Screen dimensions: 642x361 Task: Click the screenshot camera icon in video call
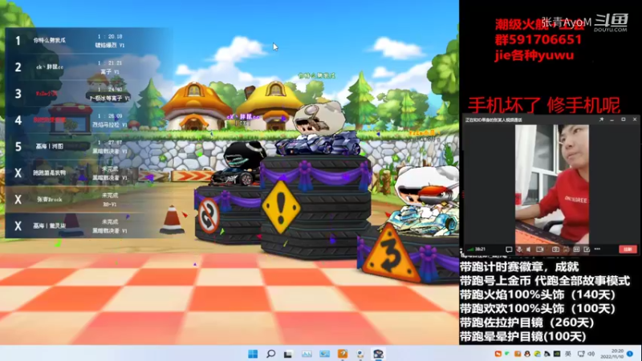555,249
